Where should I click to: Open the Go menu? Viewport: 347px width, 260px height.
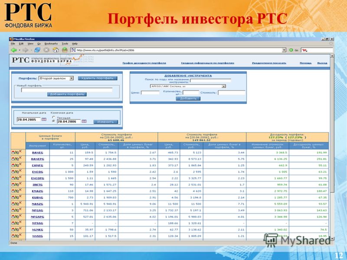[39, 44]
